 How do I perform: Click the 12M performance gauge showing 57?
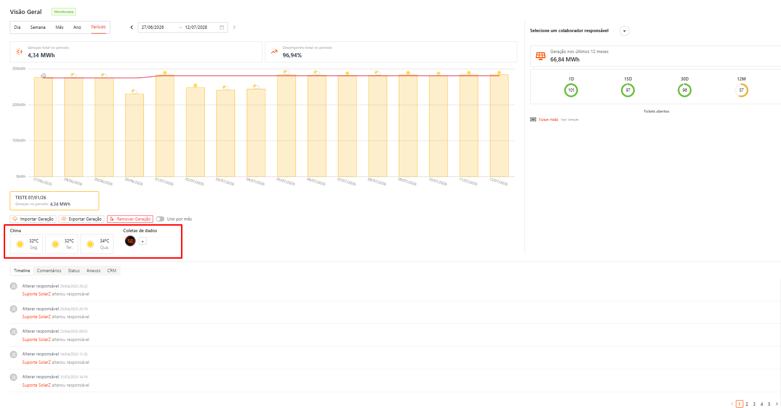point(741,90)
